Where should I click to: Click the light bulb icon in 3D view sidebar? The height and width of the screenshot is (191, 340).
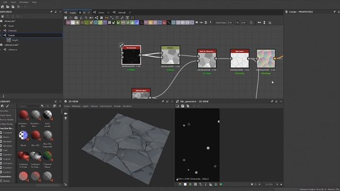(x=66, y=118)
